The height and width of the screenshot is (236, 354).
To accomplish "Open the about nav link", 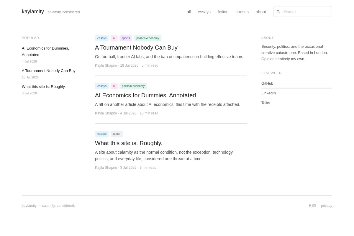I will [261, 12].
